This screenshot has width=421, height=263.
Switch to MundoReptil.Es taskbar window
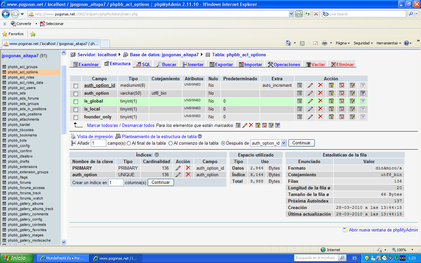pos(62,258)
